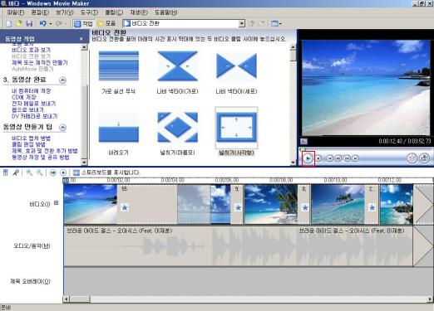This screenshot has width=434, height=311.
Task: Click the 제목 또는 제작진 만들기 link
Action: tap(40, 62)
